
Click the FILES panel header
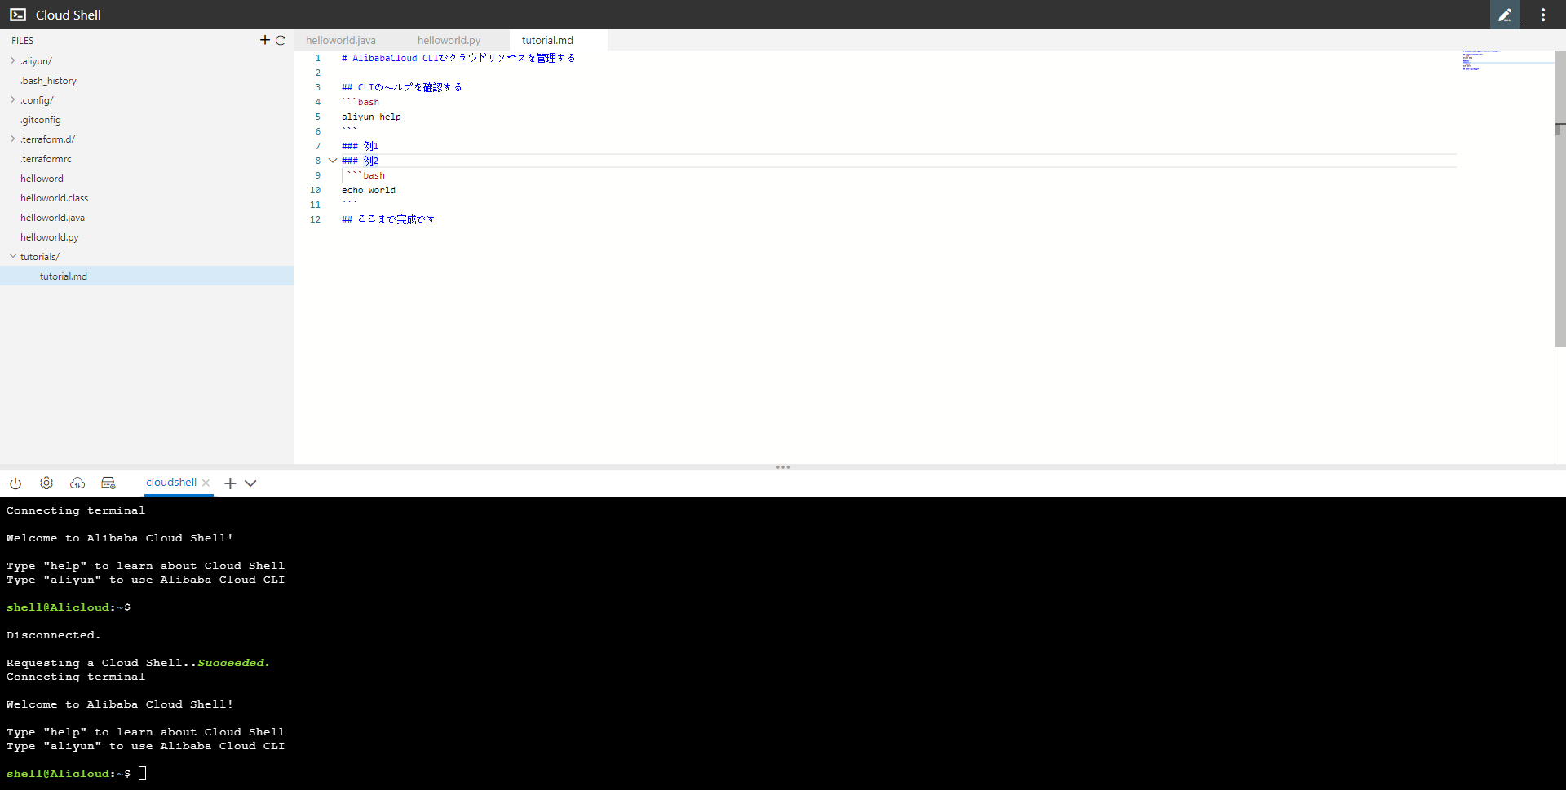23,40
